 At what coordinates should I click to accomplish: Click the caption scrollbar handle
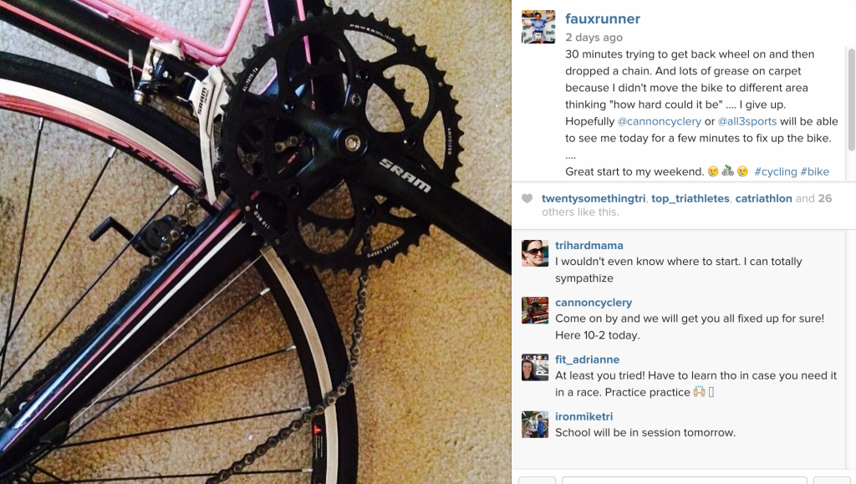coord(851,99)
